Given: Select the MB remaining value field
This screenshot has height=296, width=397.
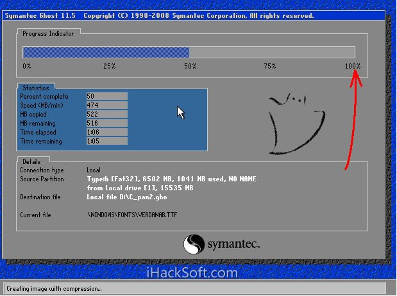Looking at the screenshot, I should (106, 123).
